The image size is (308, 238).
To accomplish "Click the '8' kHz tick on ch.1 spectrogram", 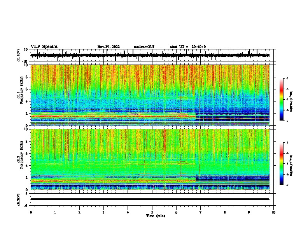I will click(x=27, y=77).
